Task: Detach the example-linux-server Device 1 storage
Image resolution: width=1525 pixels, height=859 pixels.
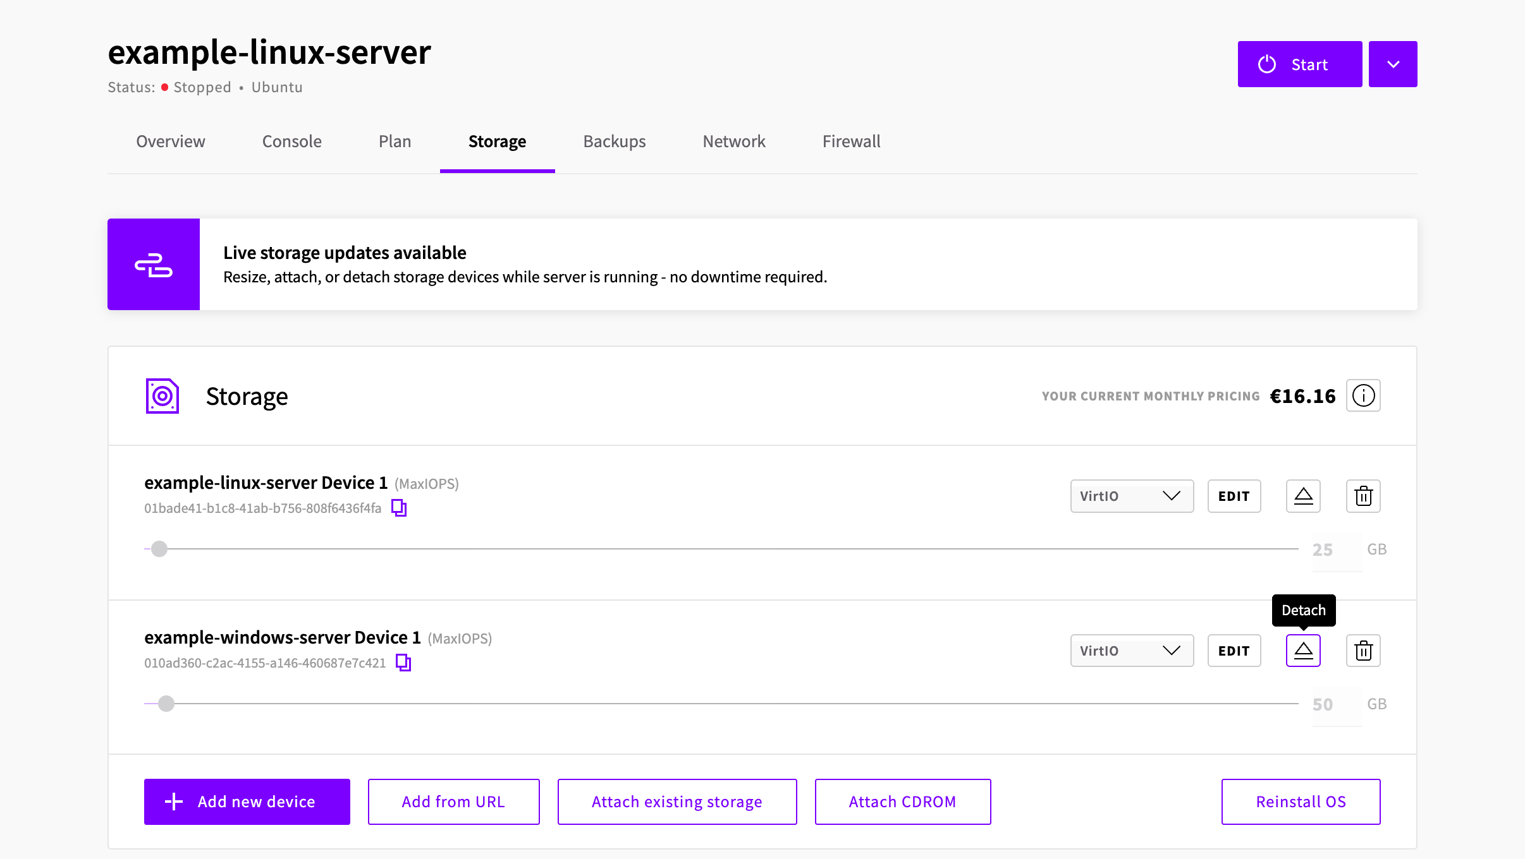Action: point(1303,496)
